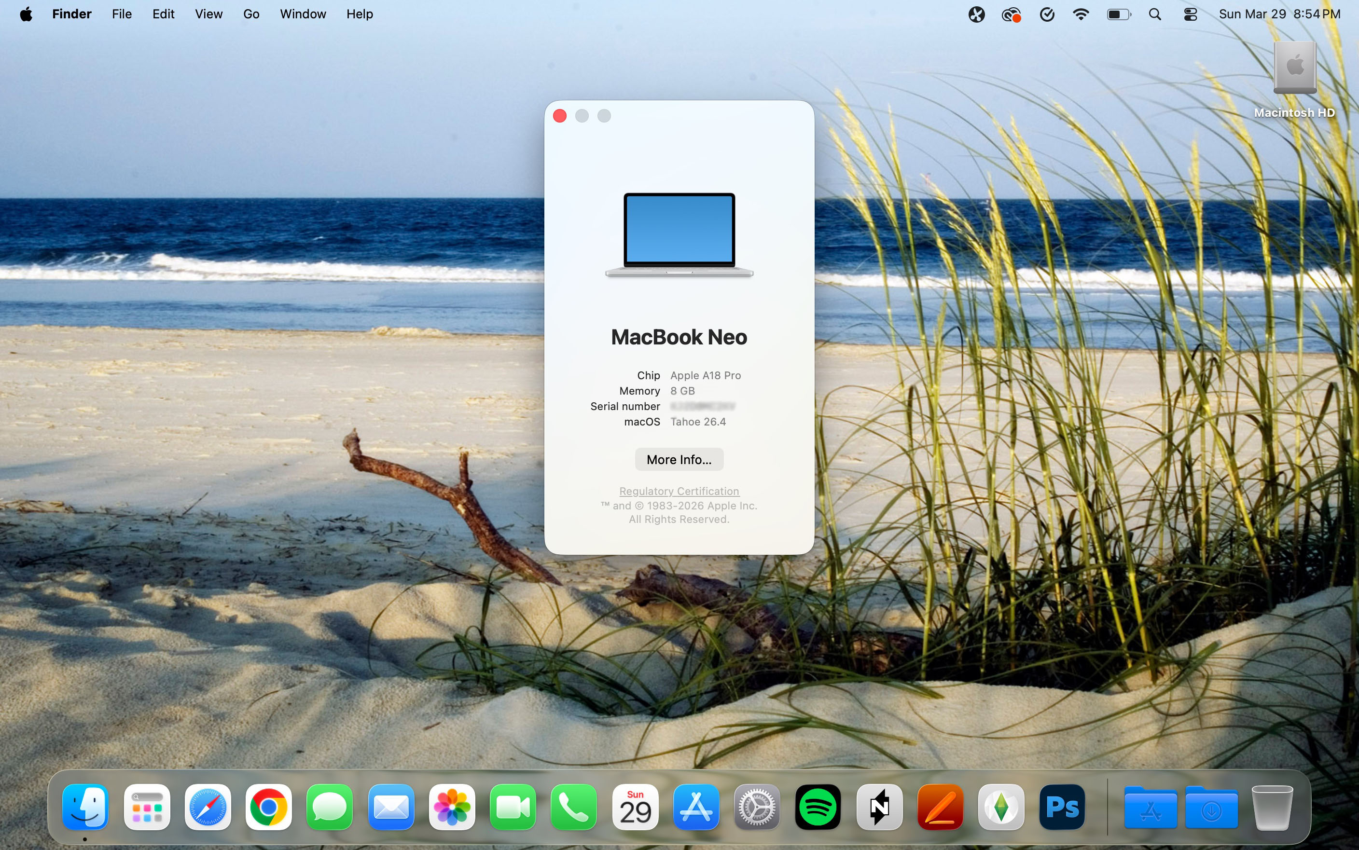This screenshot has height=850, width=1359.
Task: Click the Chip label
Action: [x=648, y=375]
